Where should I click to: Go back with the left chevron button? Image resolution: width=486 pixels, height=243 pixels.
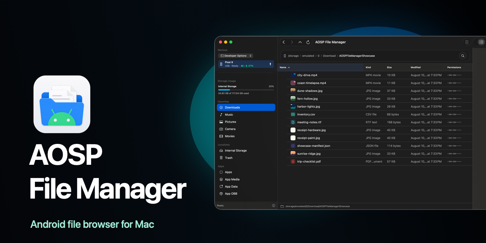(284, 42)
